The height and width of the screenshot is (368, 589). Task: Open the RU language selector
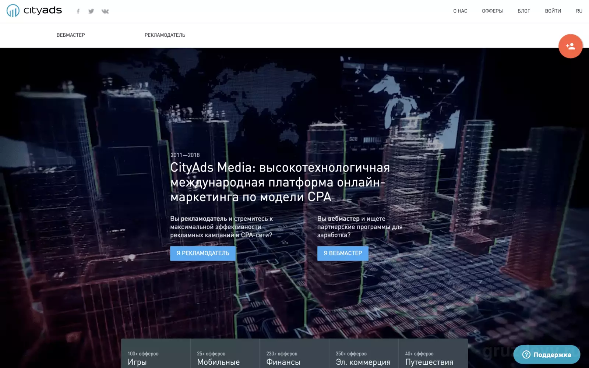[579, 11]
